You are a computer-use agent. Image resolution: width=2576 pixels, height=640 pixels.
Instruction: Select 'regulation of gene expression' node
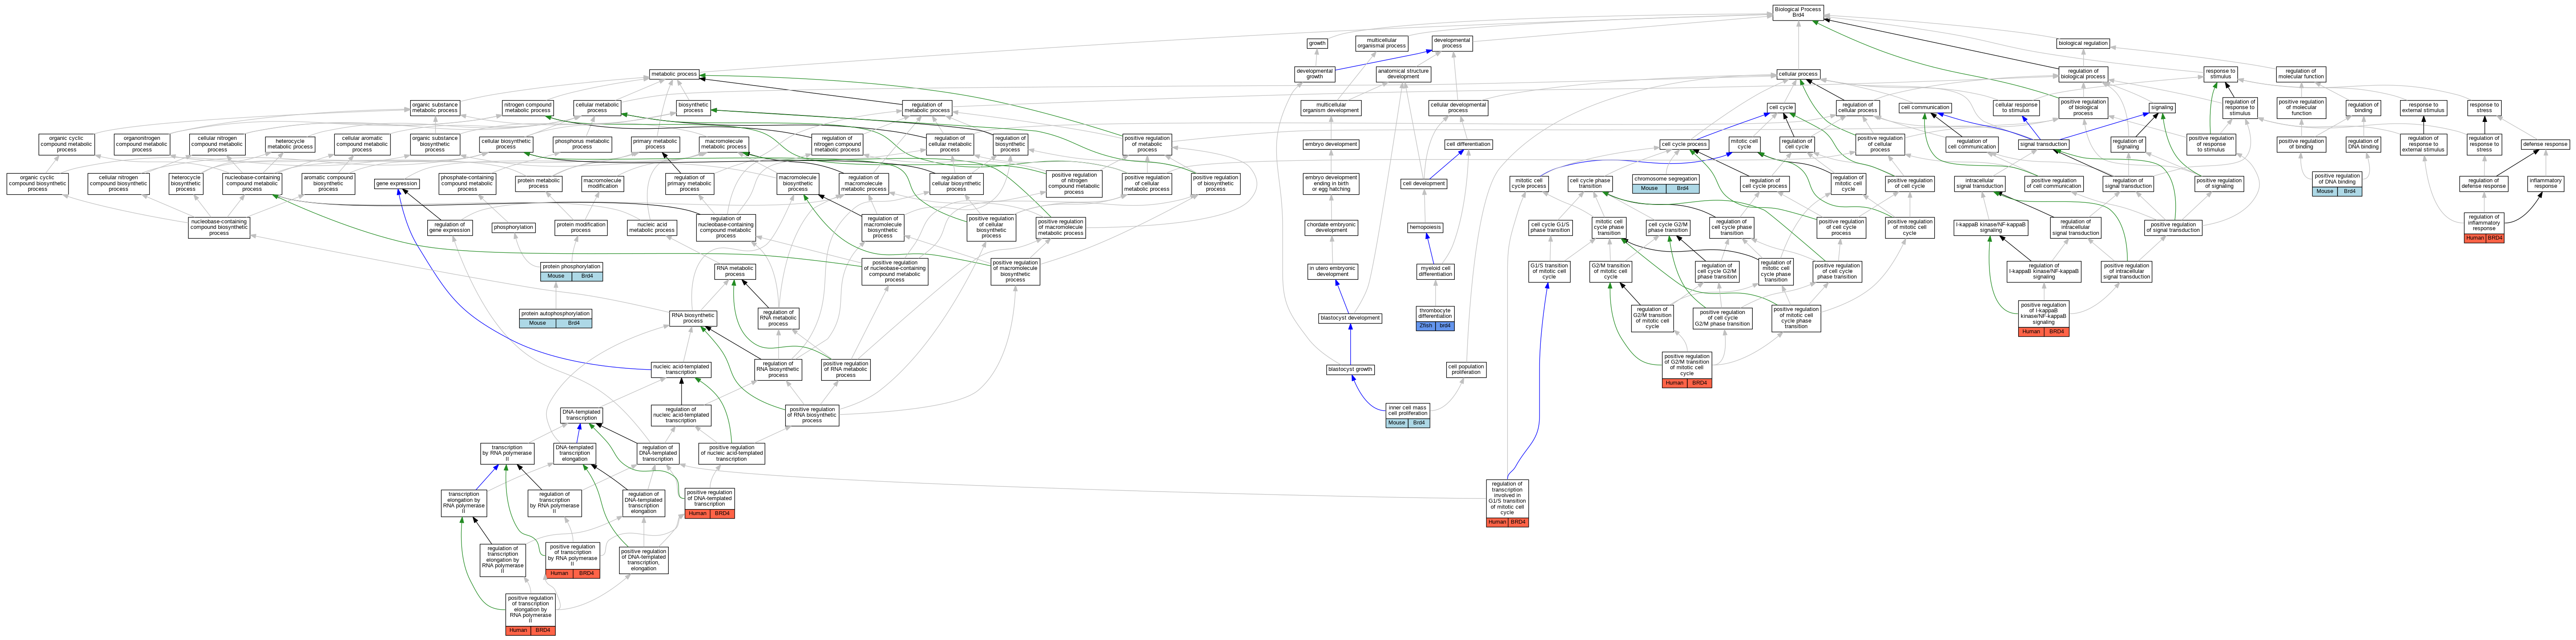point(450,227)
